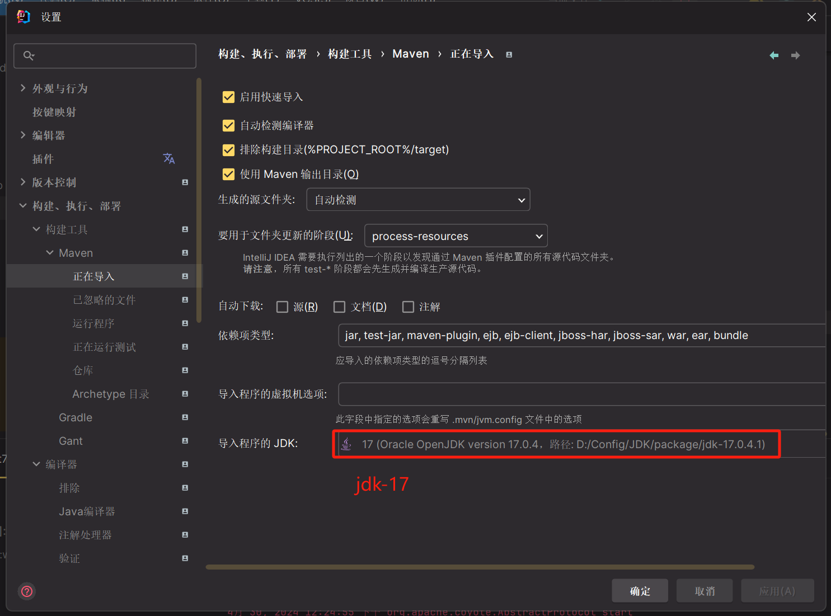
Task: Click the project-level icon beside 构建工具
Action: [x=185, y=229]
